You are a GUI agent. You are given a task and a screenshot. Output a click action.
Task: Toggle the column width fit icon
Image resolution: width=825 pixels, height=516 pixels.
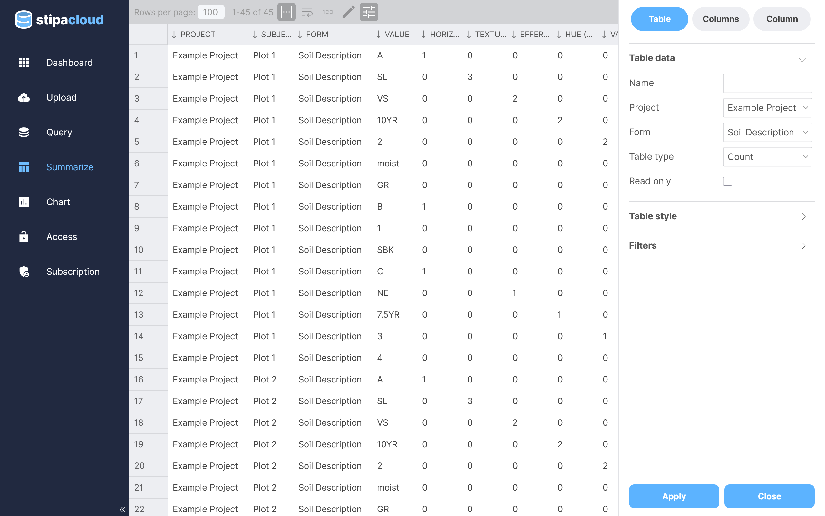(x=286, y=12)
